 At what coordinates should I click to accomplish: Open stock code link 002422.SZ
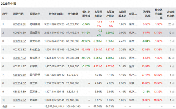[20, 50]
